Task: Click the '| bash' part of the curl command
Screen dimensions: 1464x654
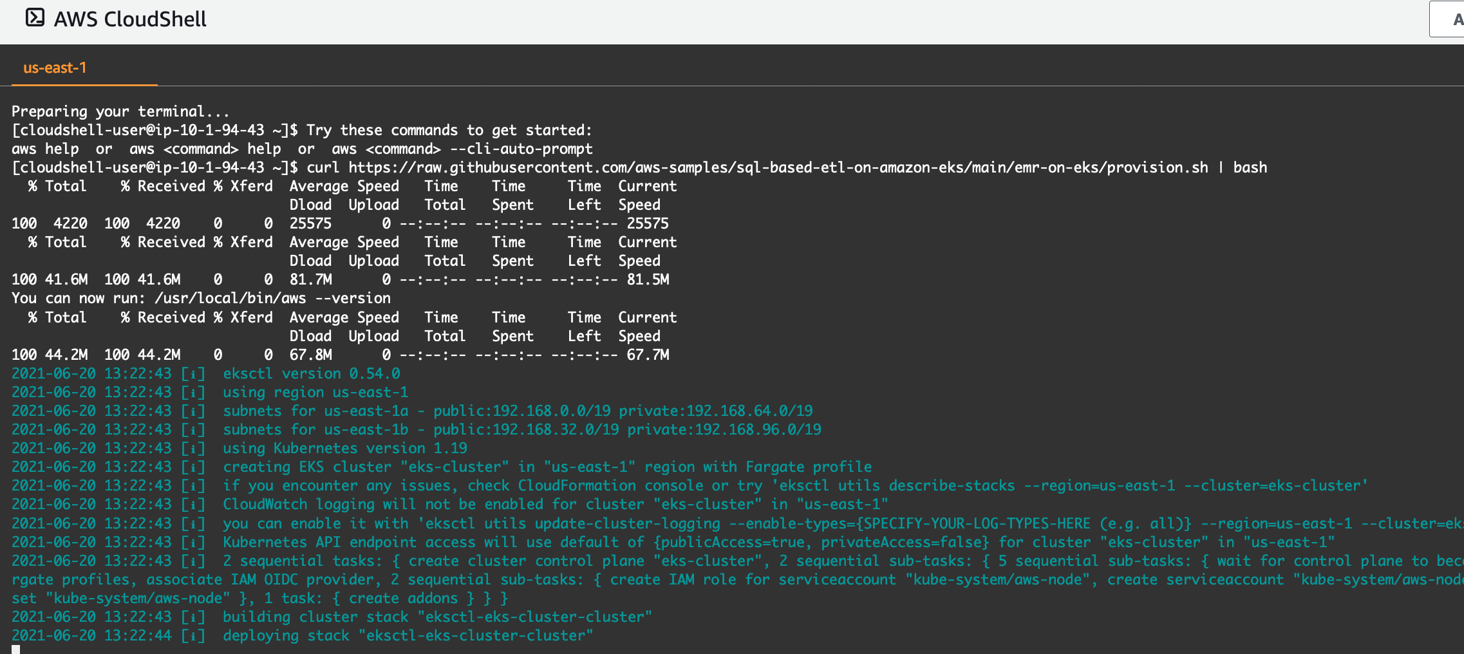Action: click(x=1242, y=167)
